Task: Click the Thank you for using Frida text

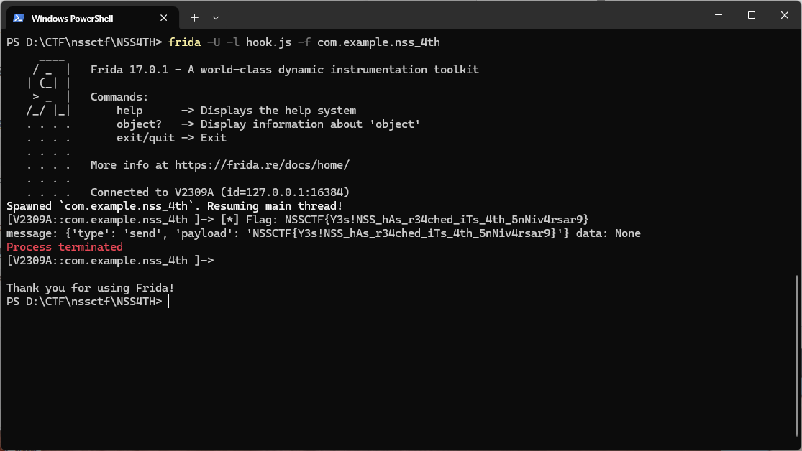Action: [91, 287]
